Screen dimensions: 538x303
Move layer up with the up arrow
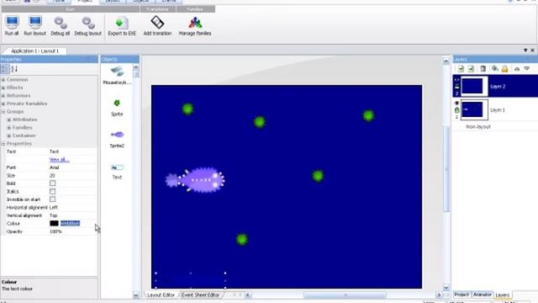point(517,69)
